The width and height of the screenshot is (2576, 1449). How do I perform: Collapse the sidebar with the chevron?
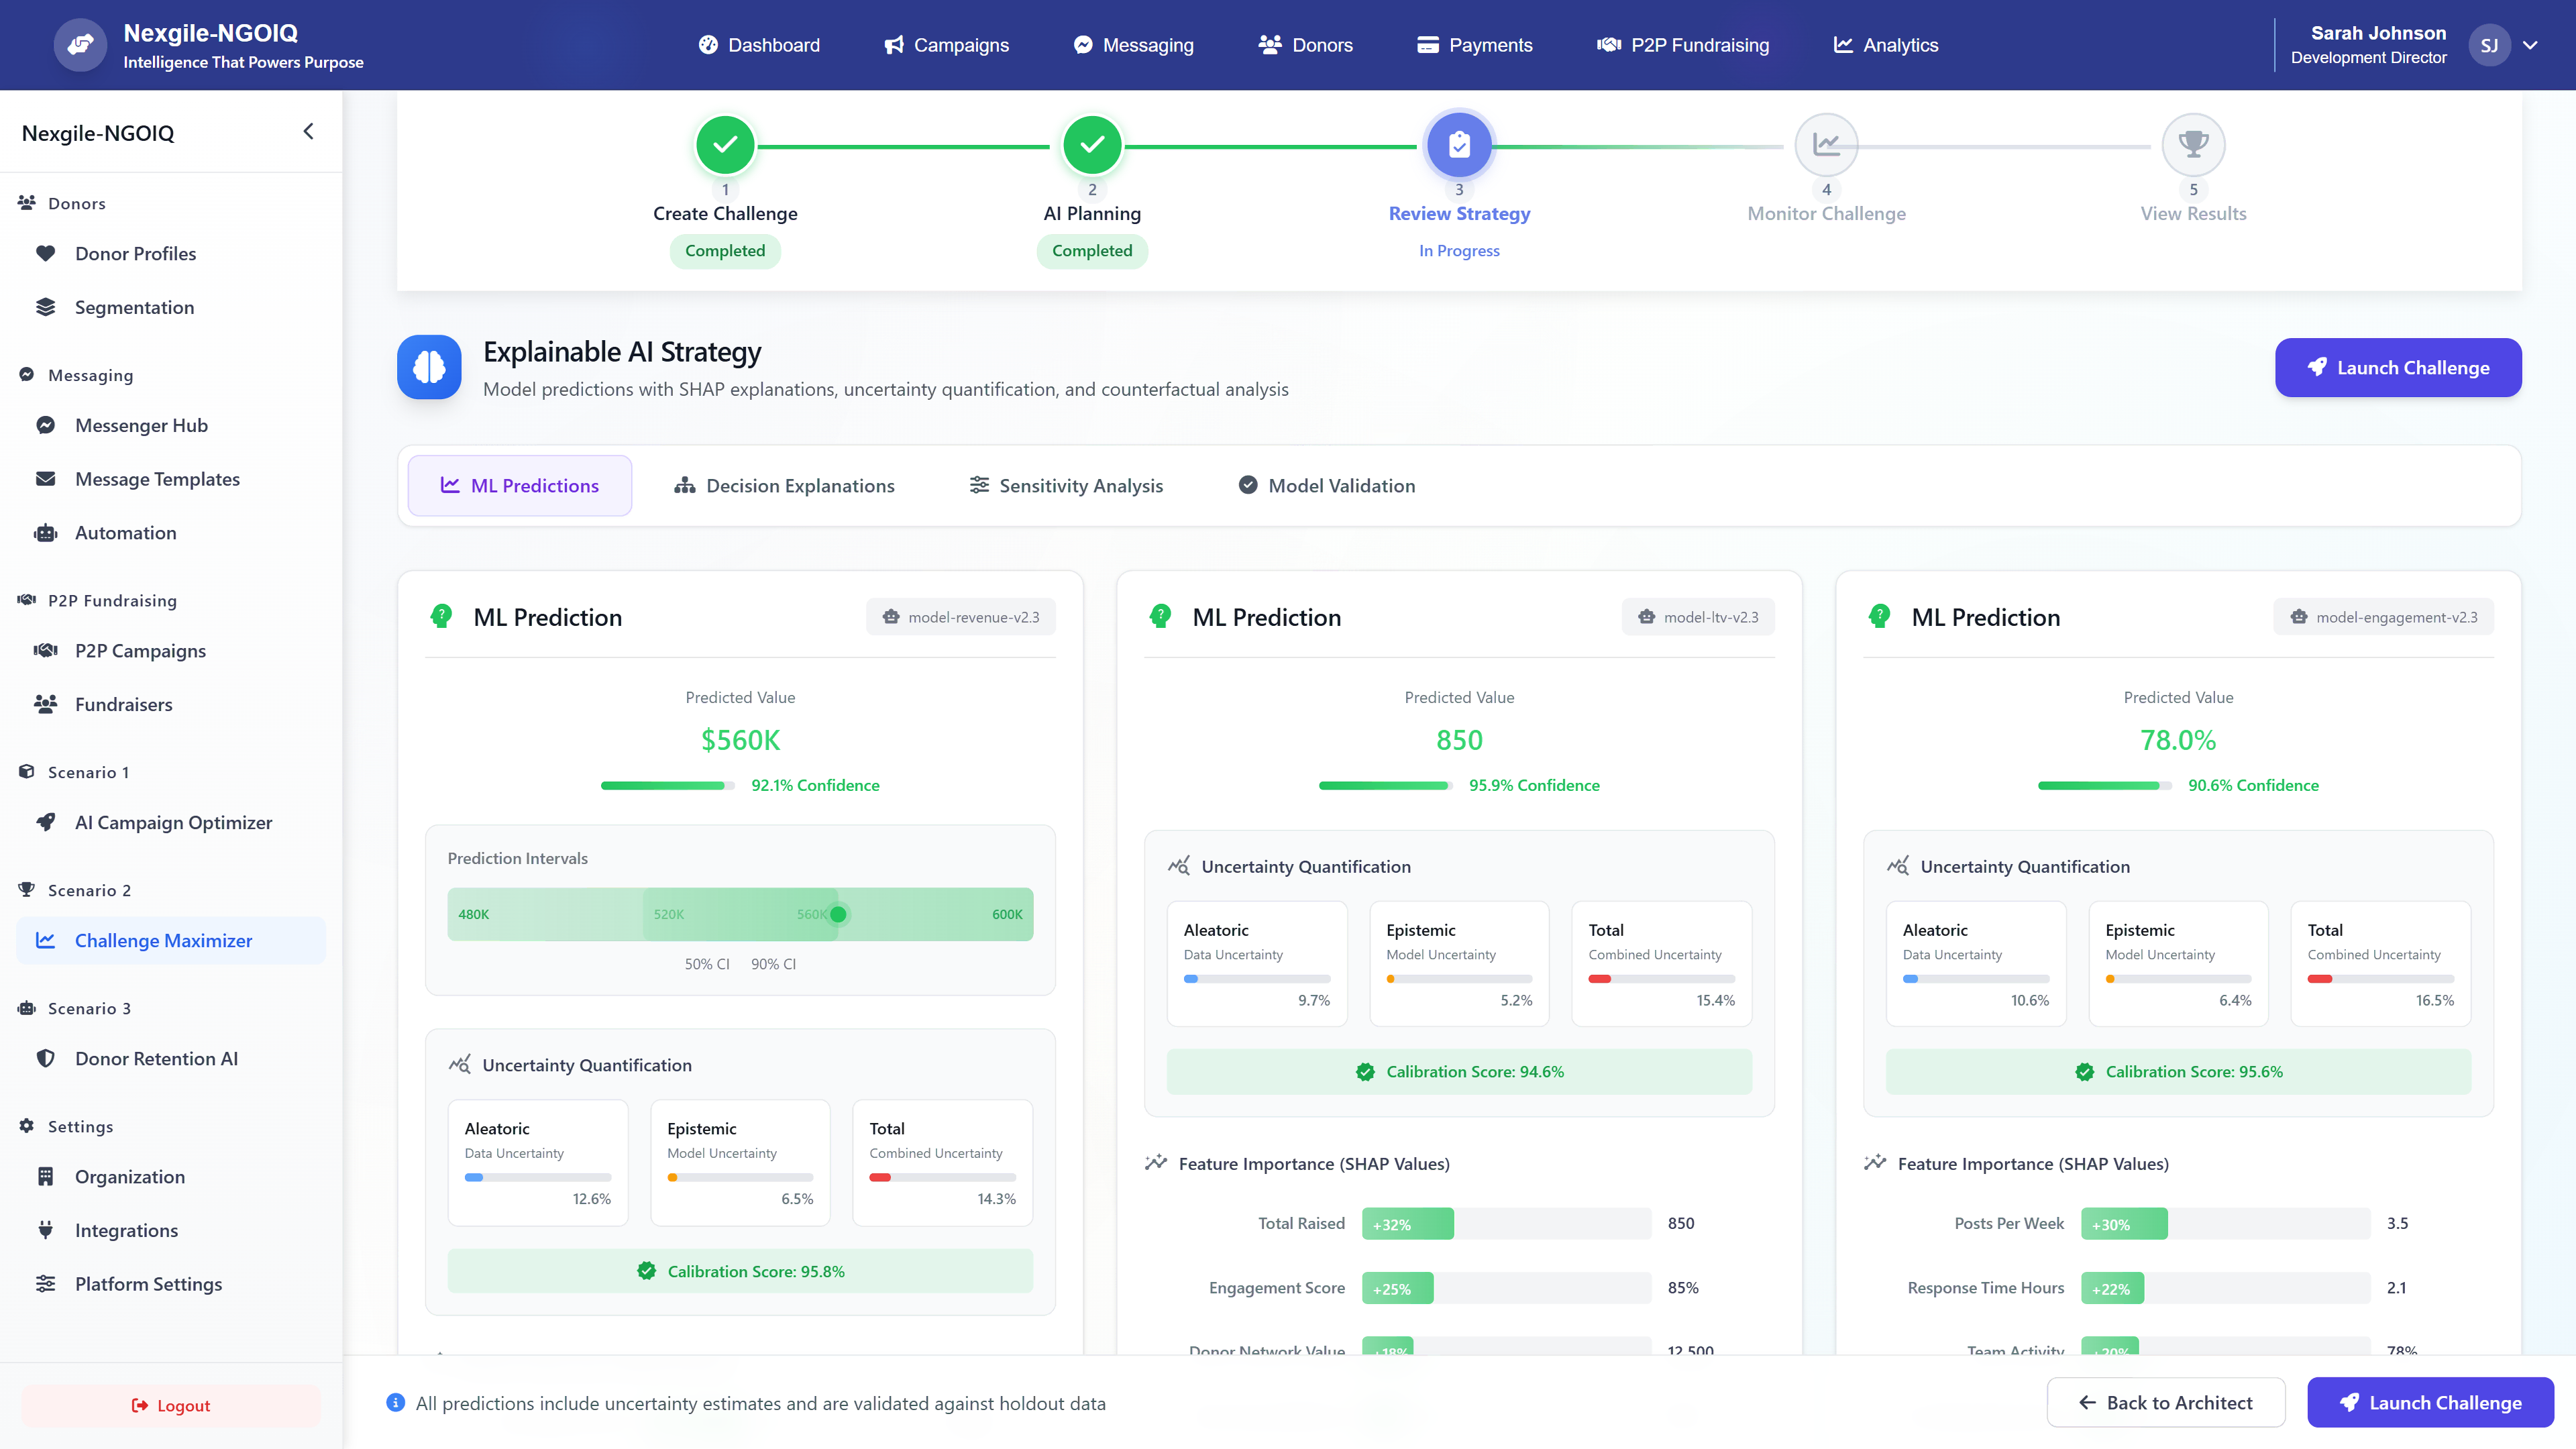coord(308,132)
